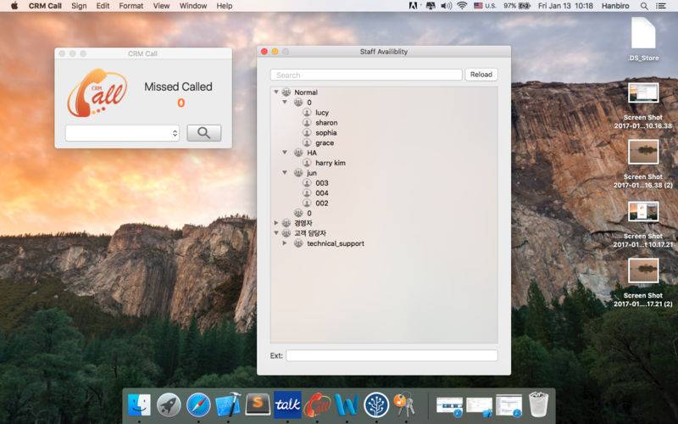The height and width of the screenshot is (424, 678).
Task: Open the Trash in the dock
Action: click(538, 404)
